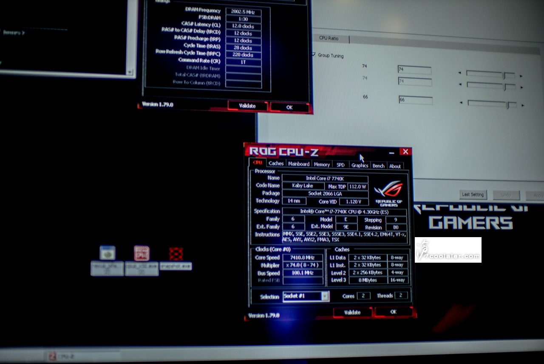544x364 pixels.
Task: Click the Max TDP value '112.0 W'
Action: [x=357, y=186]
